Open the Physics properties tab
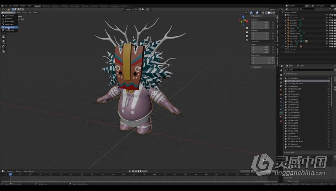This screenshot has height=191, width=336. point(281,105)
